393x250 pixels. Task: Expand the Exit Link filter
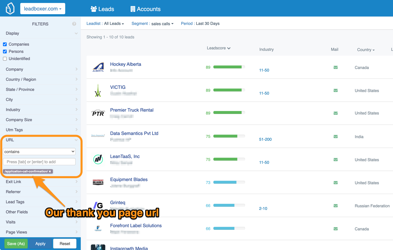coord(40,182)
